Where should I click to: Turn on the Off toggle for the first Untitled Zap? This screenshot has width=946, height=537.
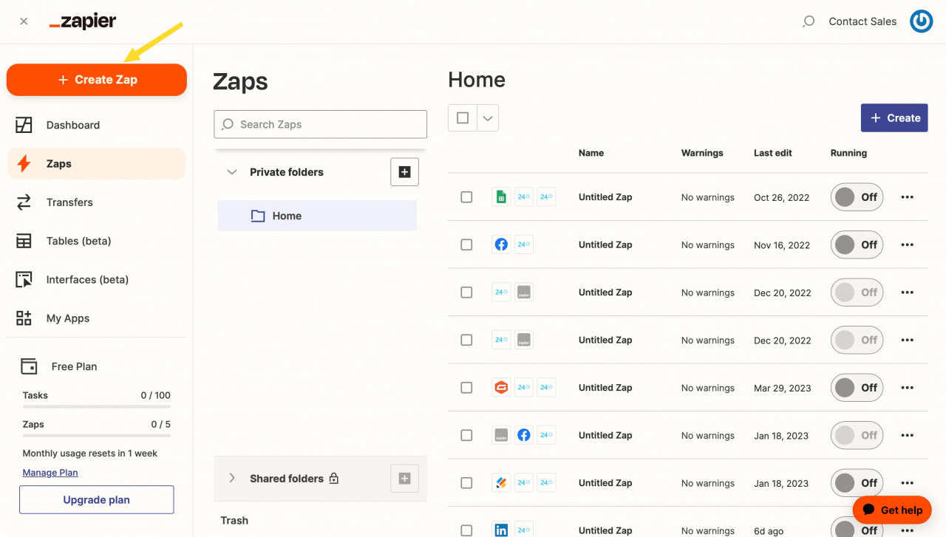click(x=857, y=196)
